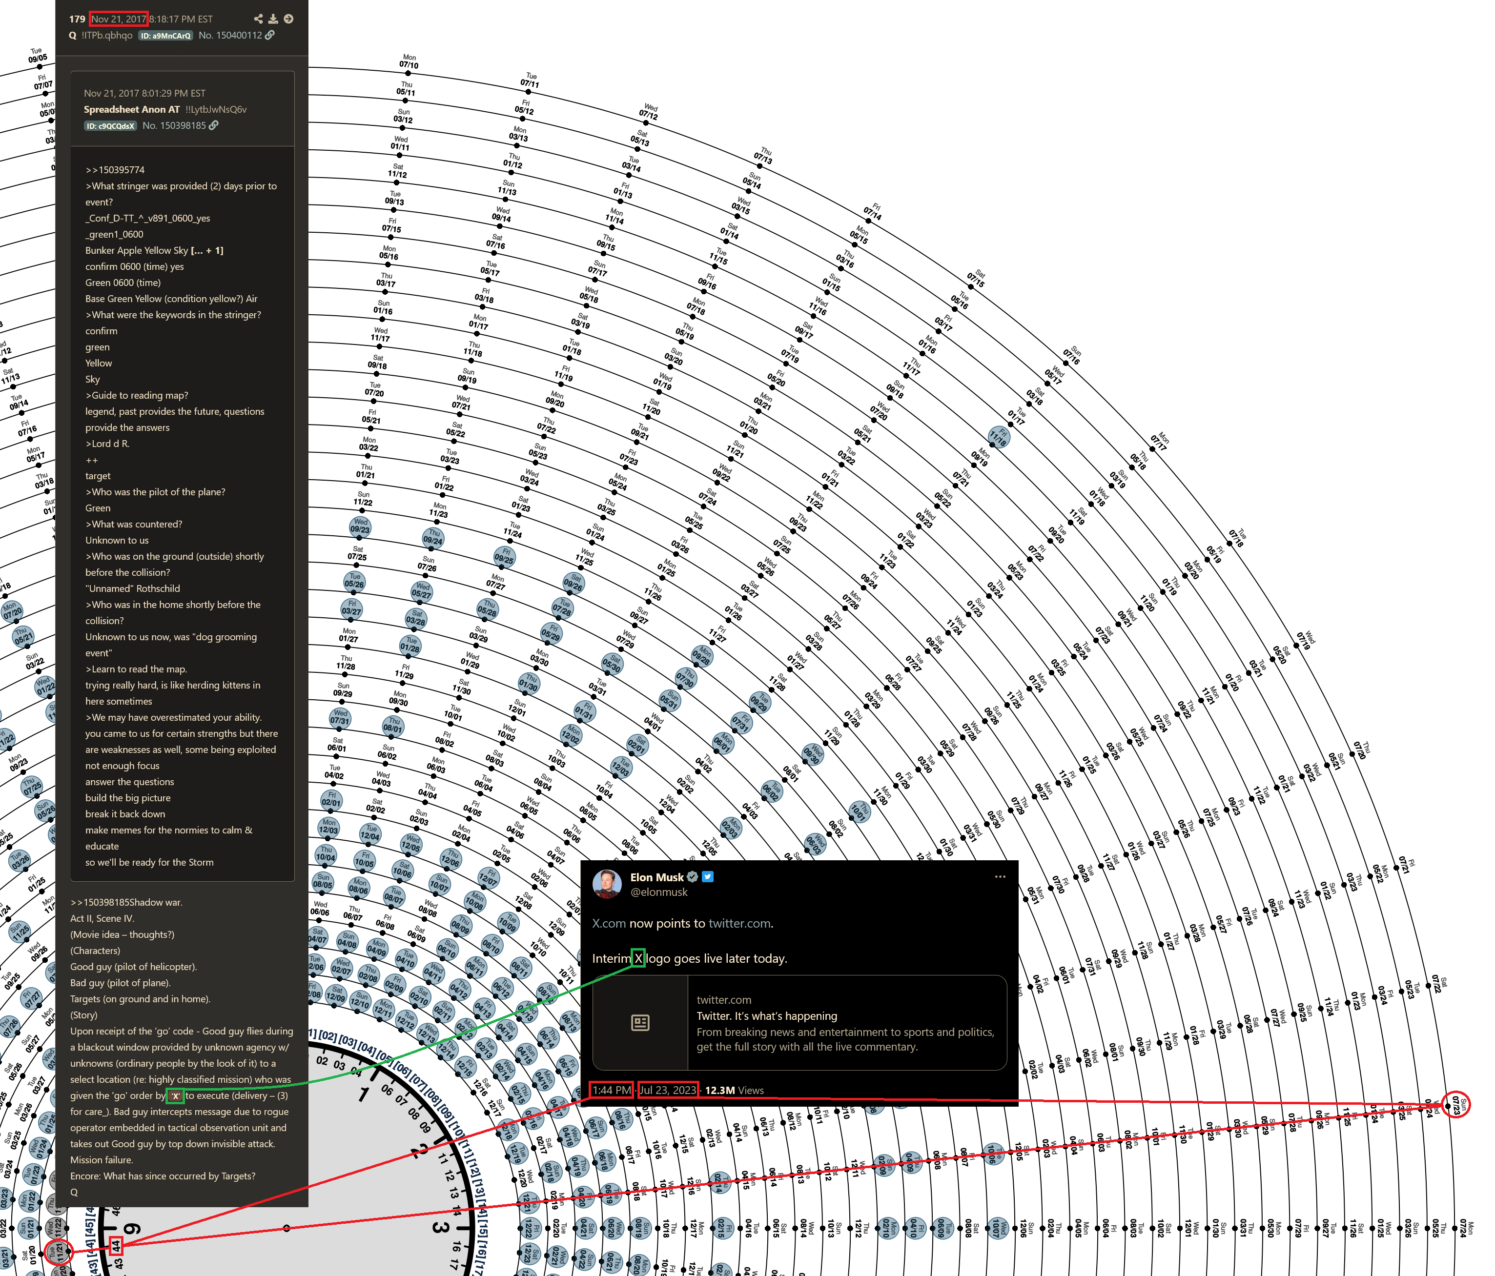This screenshot has width=1495, height=1276.
Task: Click the blue Twitter bird badge
Action: click(x=708, y=876)
